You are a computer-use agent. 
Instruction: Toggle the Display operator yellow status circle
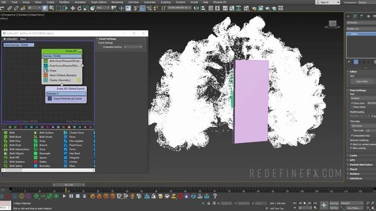(79, 80)
